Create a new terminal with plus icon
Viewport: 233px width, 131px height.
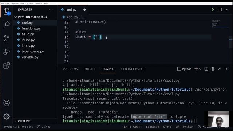tap(196, 69)
